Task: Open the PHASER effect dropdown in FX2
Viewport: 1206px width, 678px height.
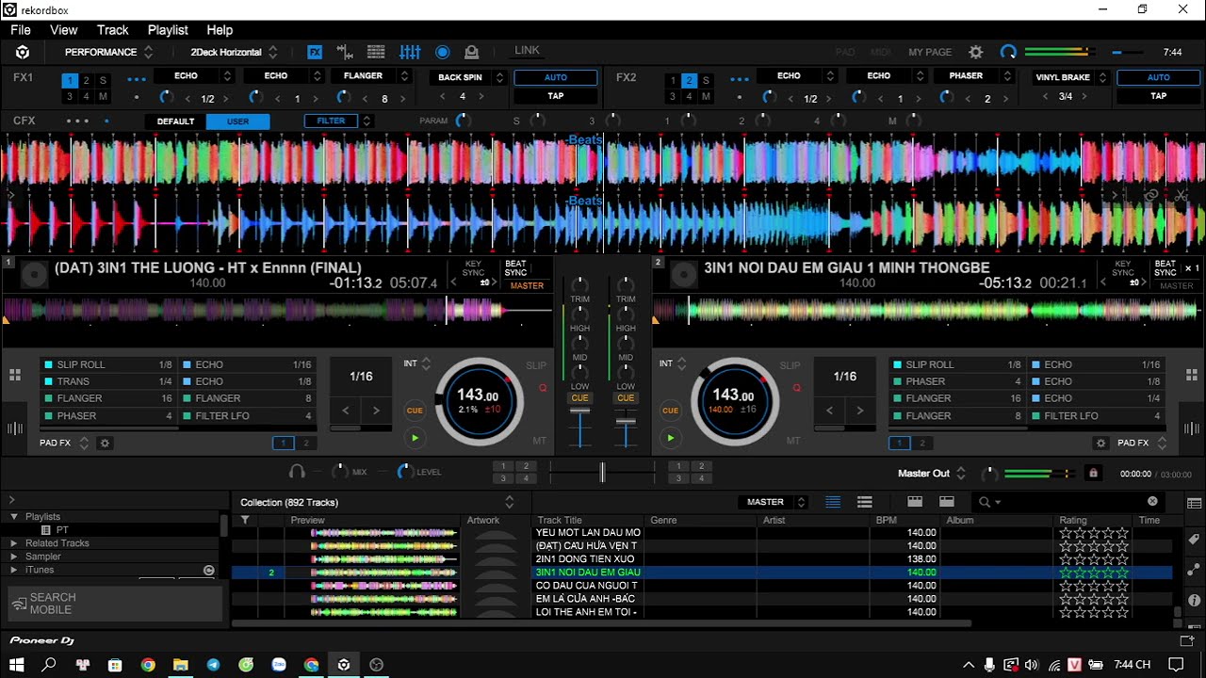Action: click(975, 76)
